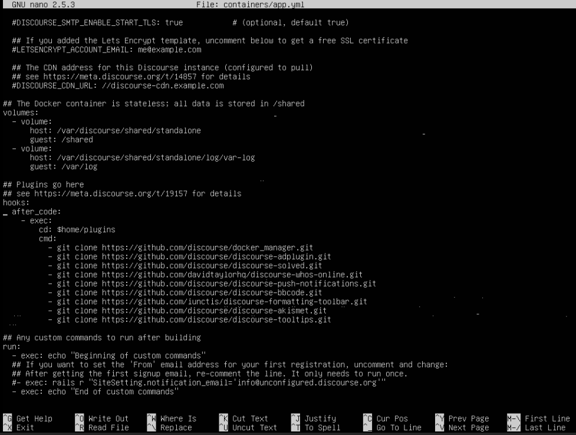The height and width of the screenshot is (435, 576).
Task: Click the discourse-adplugin.git clone line
Action: [190, 256]
